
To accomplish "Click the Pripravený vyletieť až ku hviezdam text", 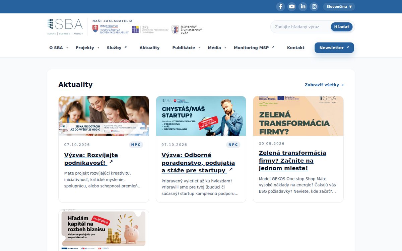I will [x=200, y=187].
